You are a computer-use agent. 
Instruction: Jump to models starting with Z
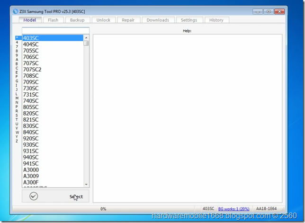coord(17,141)
